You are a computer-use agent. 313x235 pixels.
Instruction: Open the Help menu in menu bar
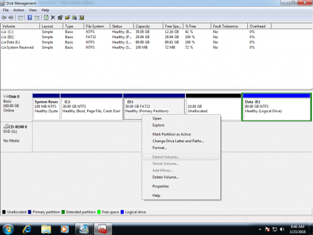tap(45, 10)
